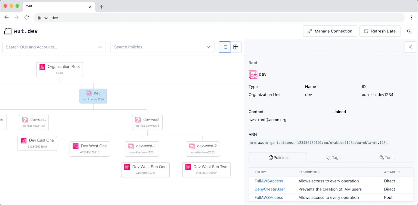Open the FullAWSAccess policy link
The image size is (418, 205).
click(x=268, y=181)
